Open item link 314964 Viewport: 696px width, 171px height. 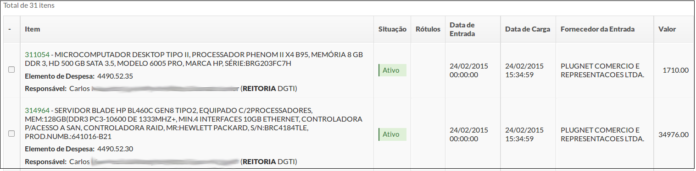(x=37, y=111)
